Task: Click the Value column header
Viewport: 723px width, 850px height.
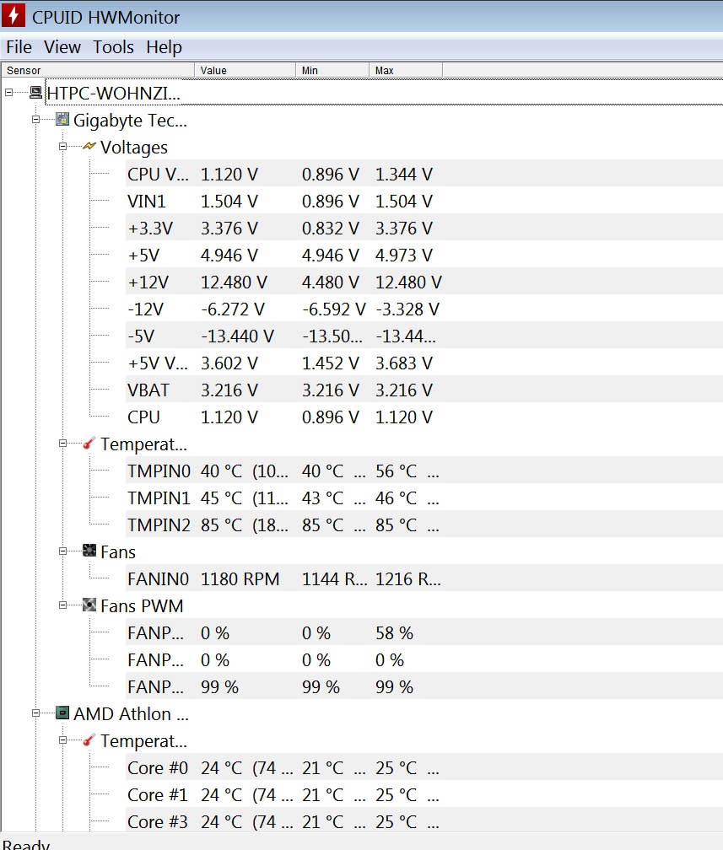Action: 245,71
